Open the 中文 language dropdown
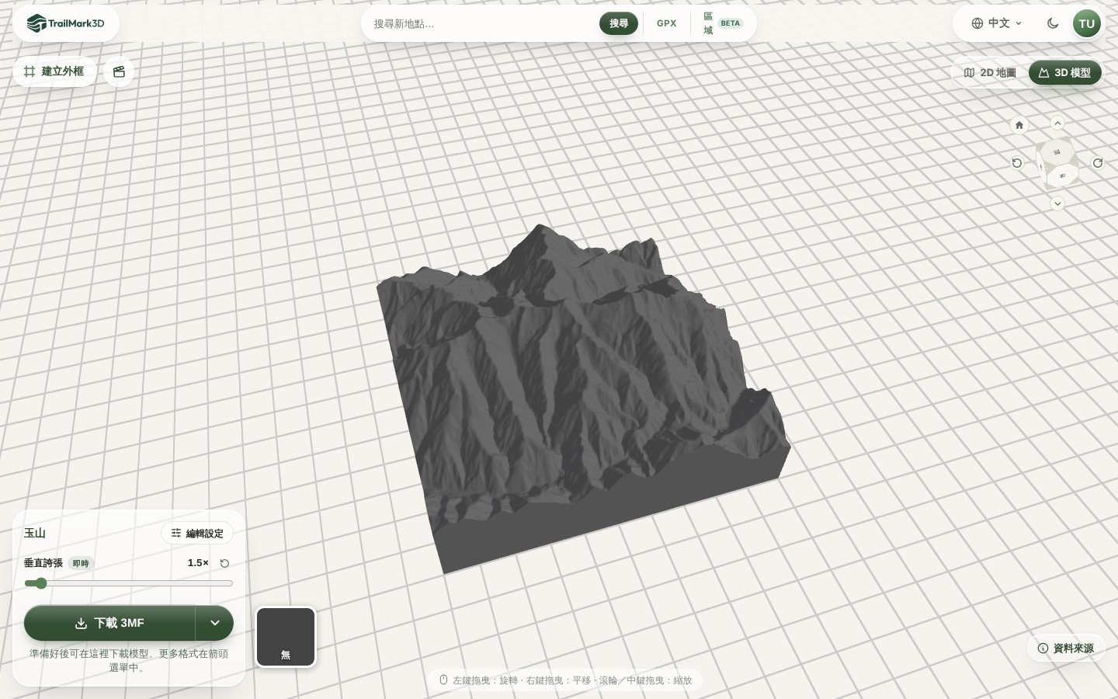Viewport: 1118px width, 699px height. tap(997, 23)
